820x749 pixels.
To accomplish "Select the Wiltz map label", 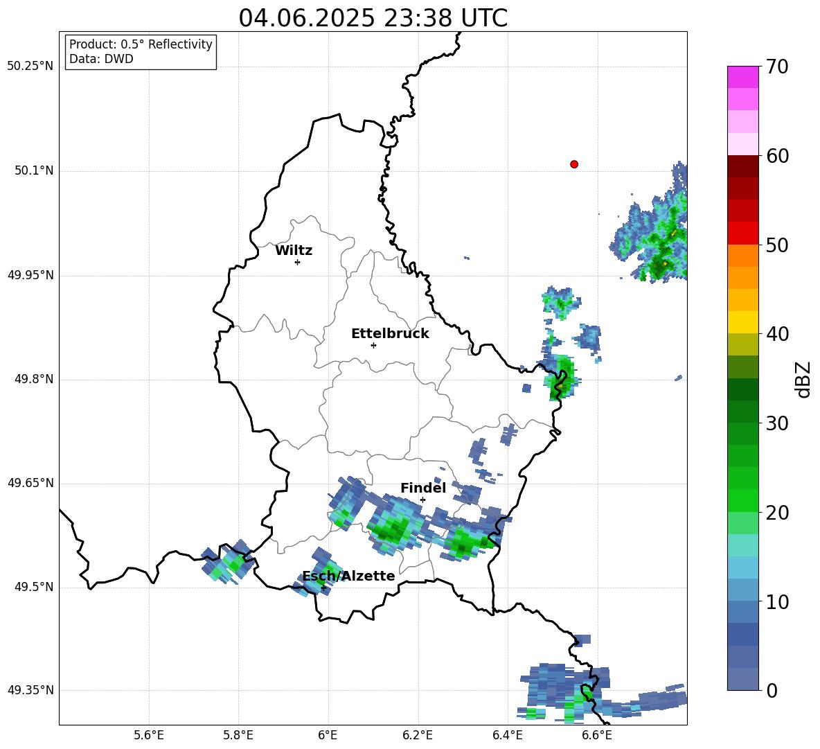I will (x=294, y=251).
